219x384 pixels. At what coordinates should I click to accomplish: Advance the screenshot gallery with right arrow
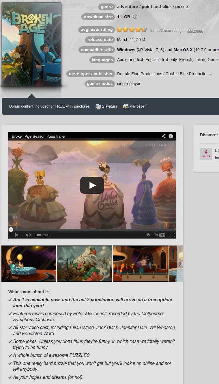tap(180, 264)
